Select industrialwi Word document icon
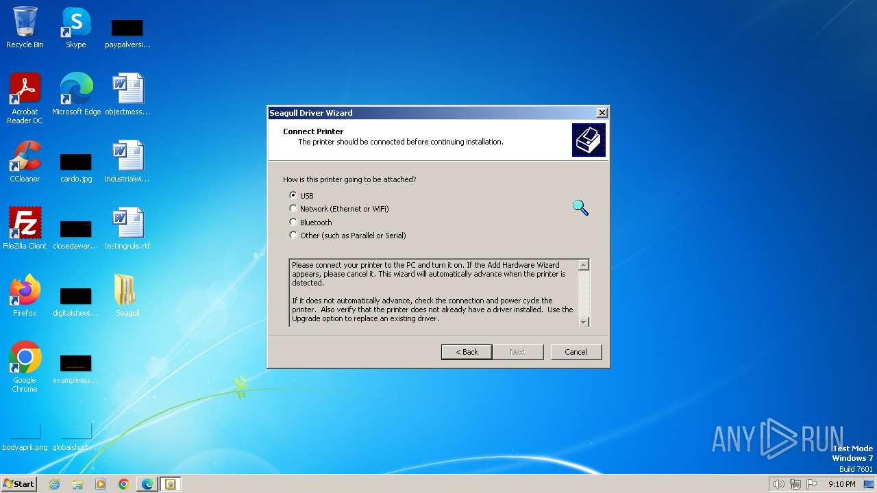The image size is (877, 493). 127,162
